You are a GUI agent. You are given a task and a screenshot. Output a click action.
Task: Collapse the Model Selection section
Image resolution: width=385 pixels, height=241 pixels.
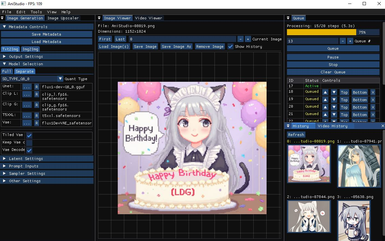[47, 64]
